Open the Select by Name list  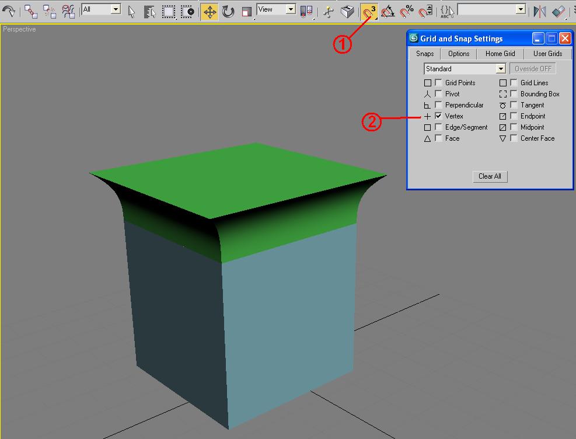tap(149, 11)
